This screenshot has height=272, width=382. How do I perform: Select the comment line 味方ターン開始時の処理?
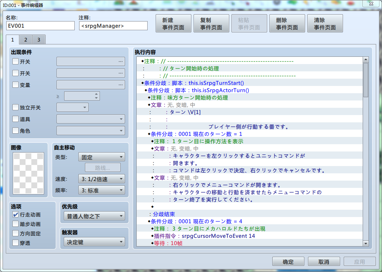click(x=250, y=98)
